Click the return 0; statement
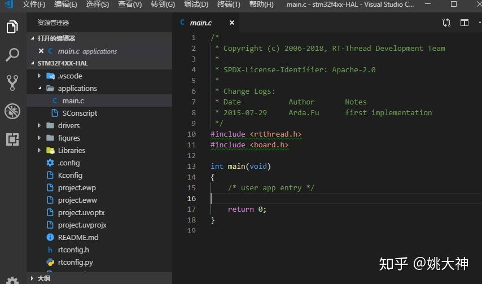Viewport: 482px width, 284px height. (x=247, y=209)
